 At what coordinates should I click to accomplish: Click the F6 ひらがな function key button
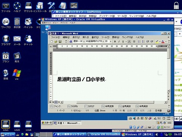point(73,106)
